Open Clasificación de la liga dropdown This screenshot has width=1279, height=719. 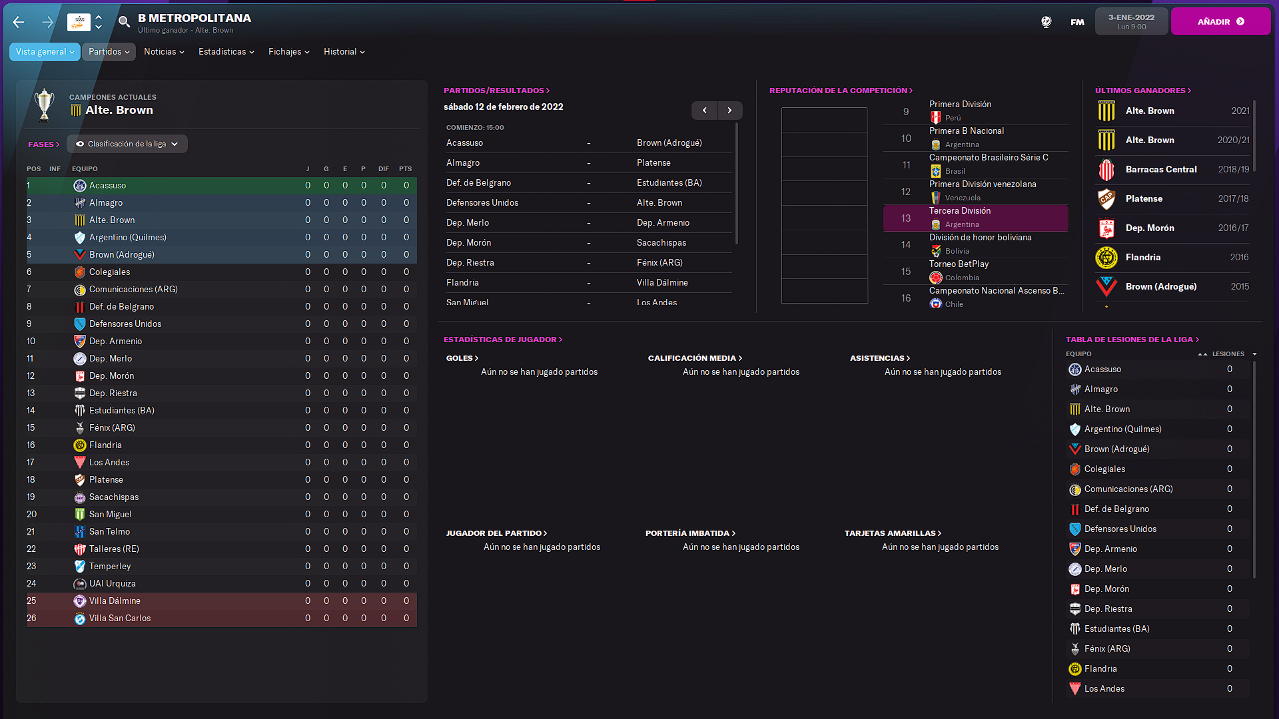(x=127, y=144)
